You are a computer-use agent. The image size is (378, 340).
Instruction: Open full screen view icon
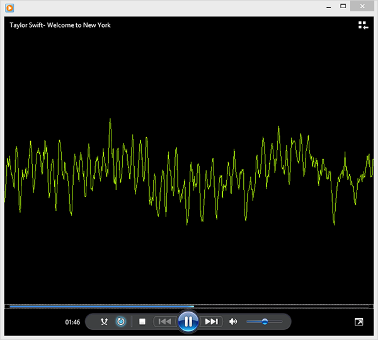click(x=358, y=322)
